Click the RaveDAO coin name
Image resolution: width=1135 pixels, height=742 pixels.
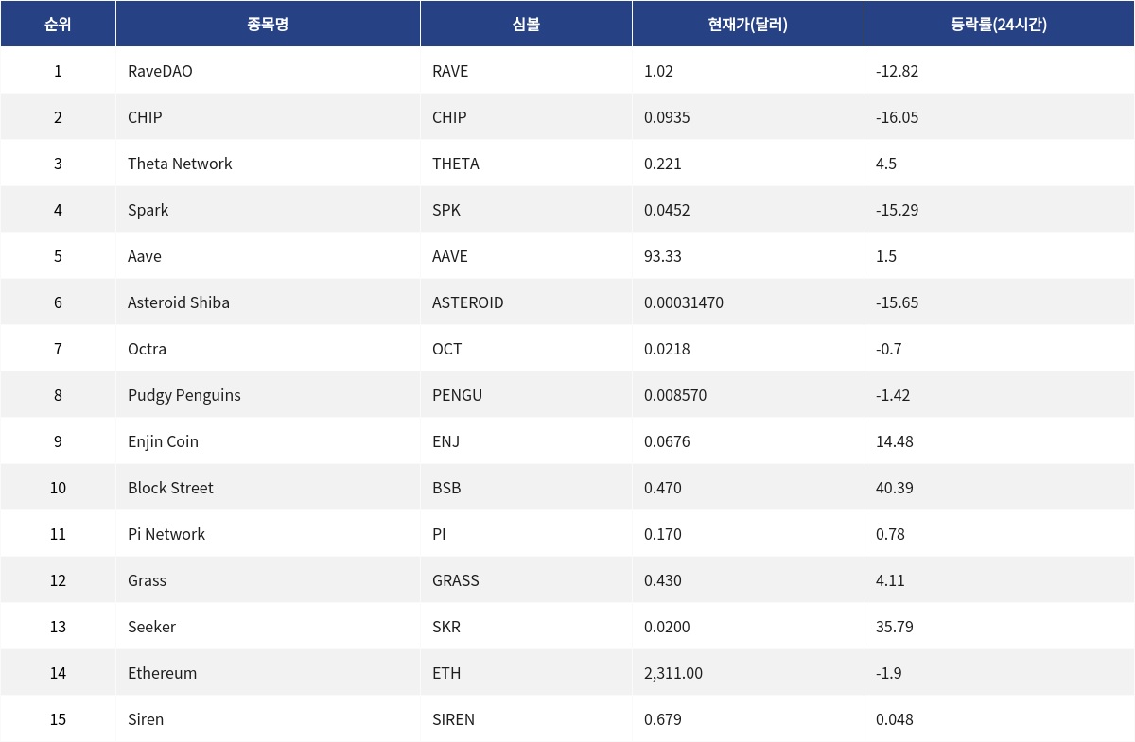coord(160,71)
